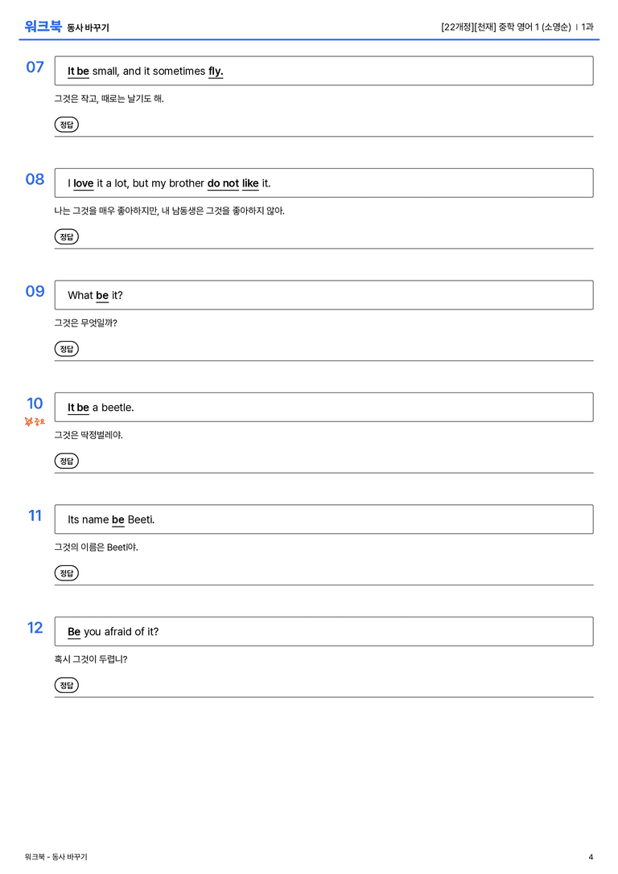Click underlined 'love' in question 08

84,183
